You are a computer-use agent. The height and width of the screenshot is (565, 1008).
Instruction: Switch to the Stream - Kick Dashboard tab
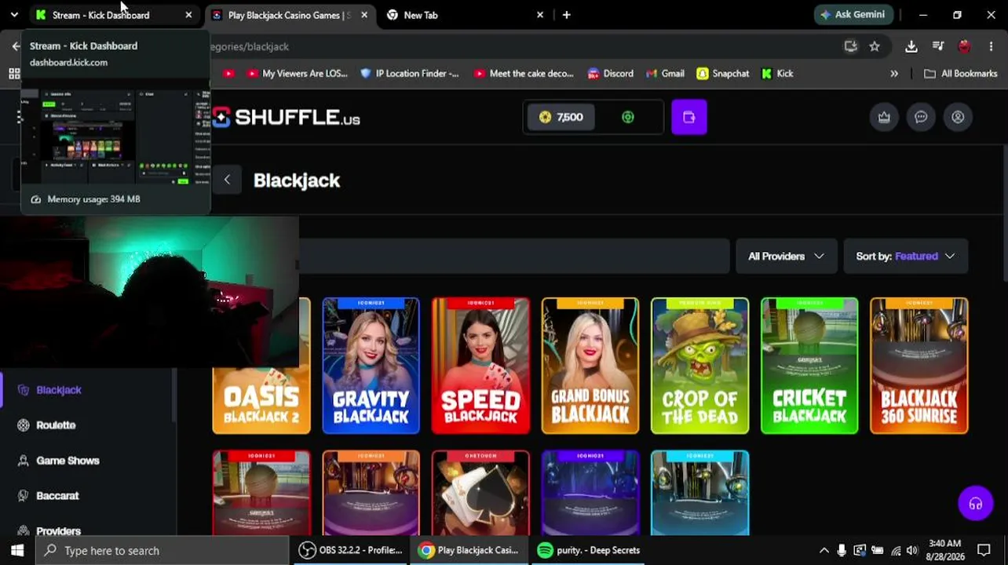pos(115,15)
